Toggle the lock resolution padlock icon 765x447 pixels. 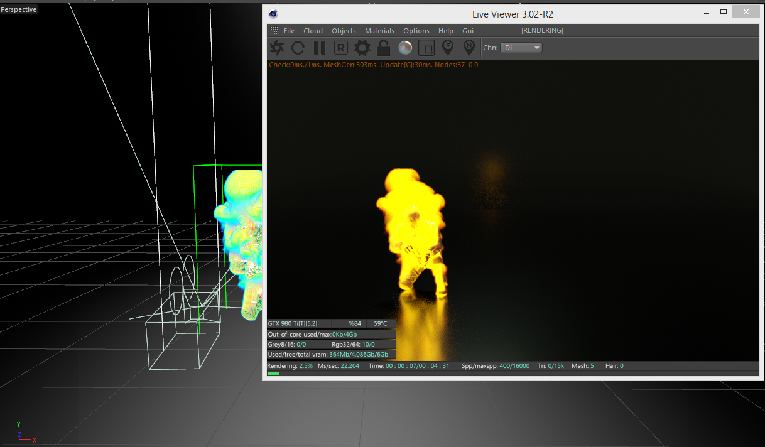[383, 48]
